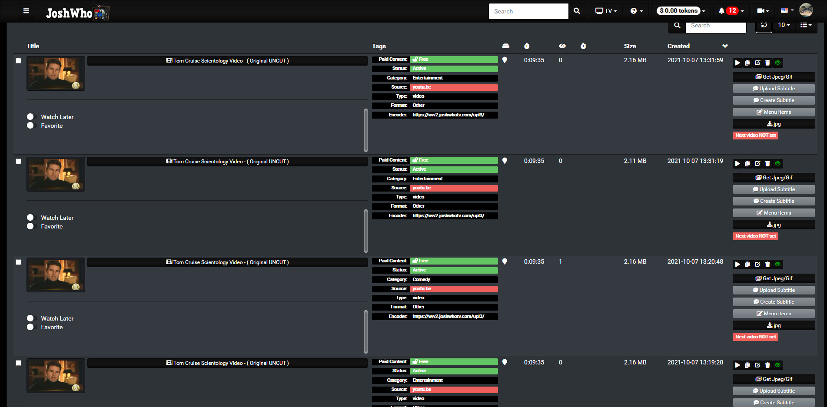Open the notifications bell dropdown

click(x=731, y=11)
